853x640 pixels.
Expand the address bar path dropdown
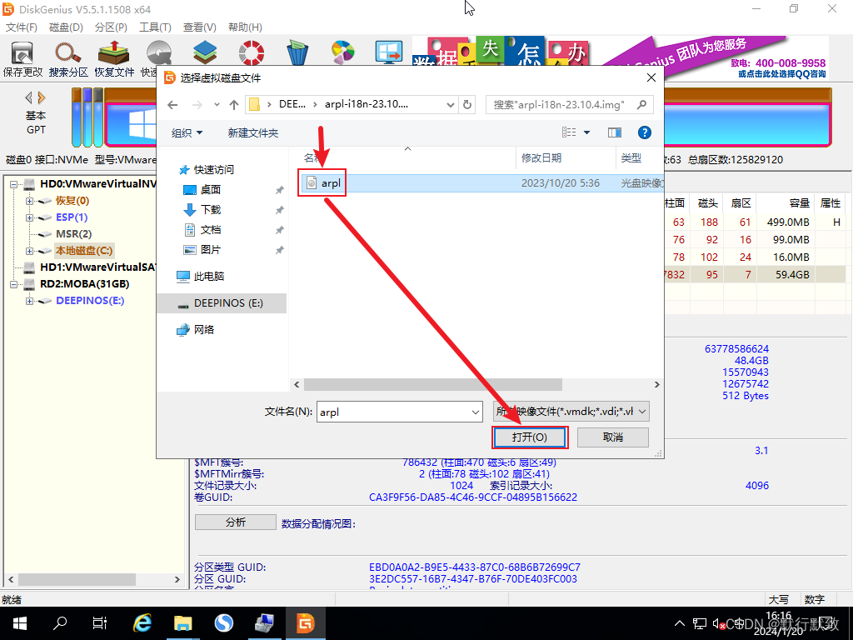(x=451, y=104)
